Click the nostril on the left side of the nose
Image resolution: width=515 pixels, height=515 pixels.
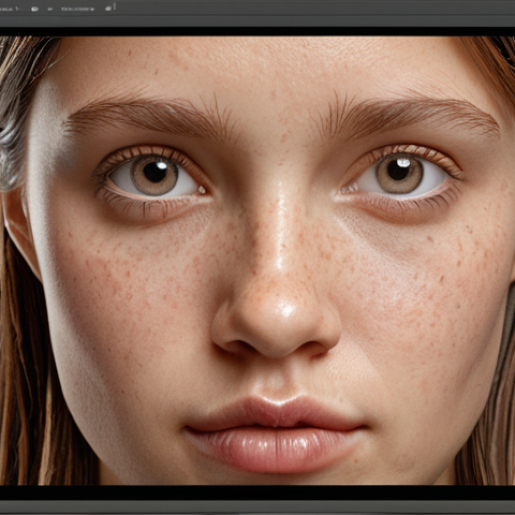[x=236, y=346]
